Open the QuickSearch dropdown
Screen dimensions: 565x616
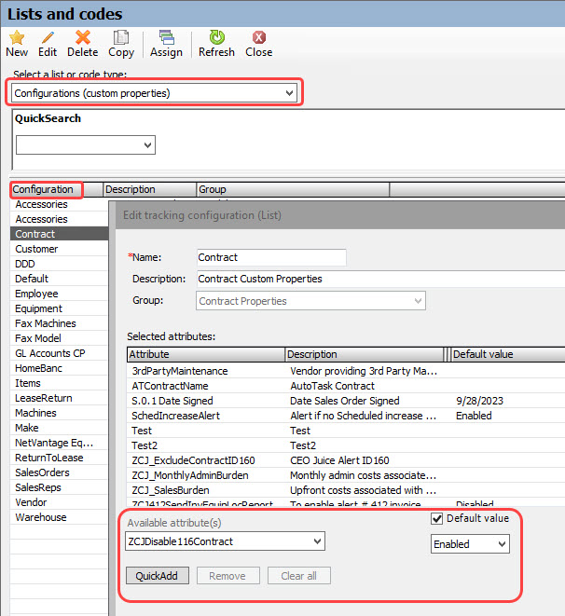86,145
